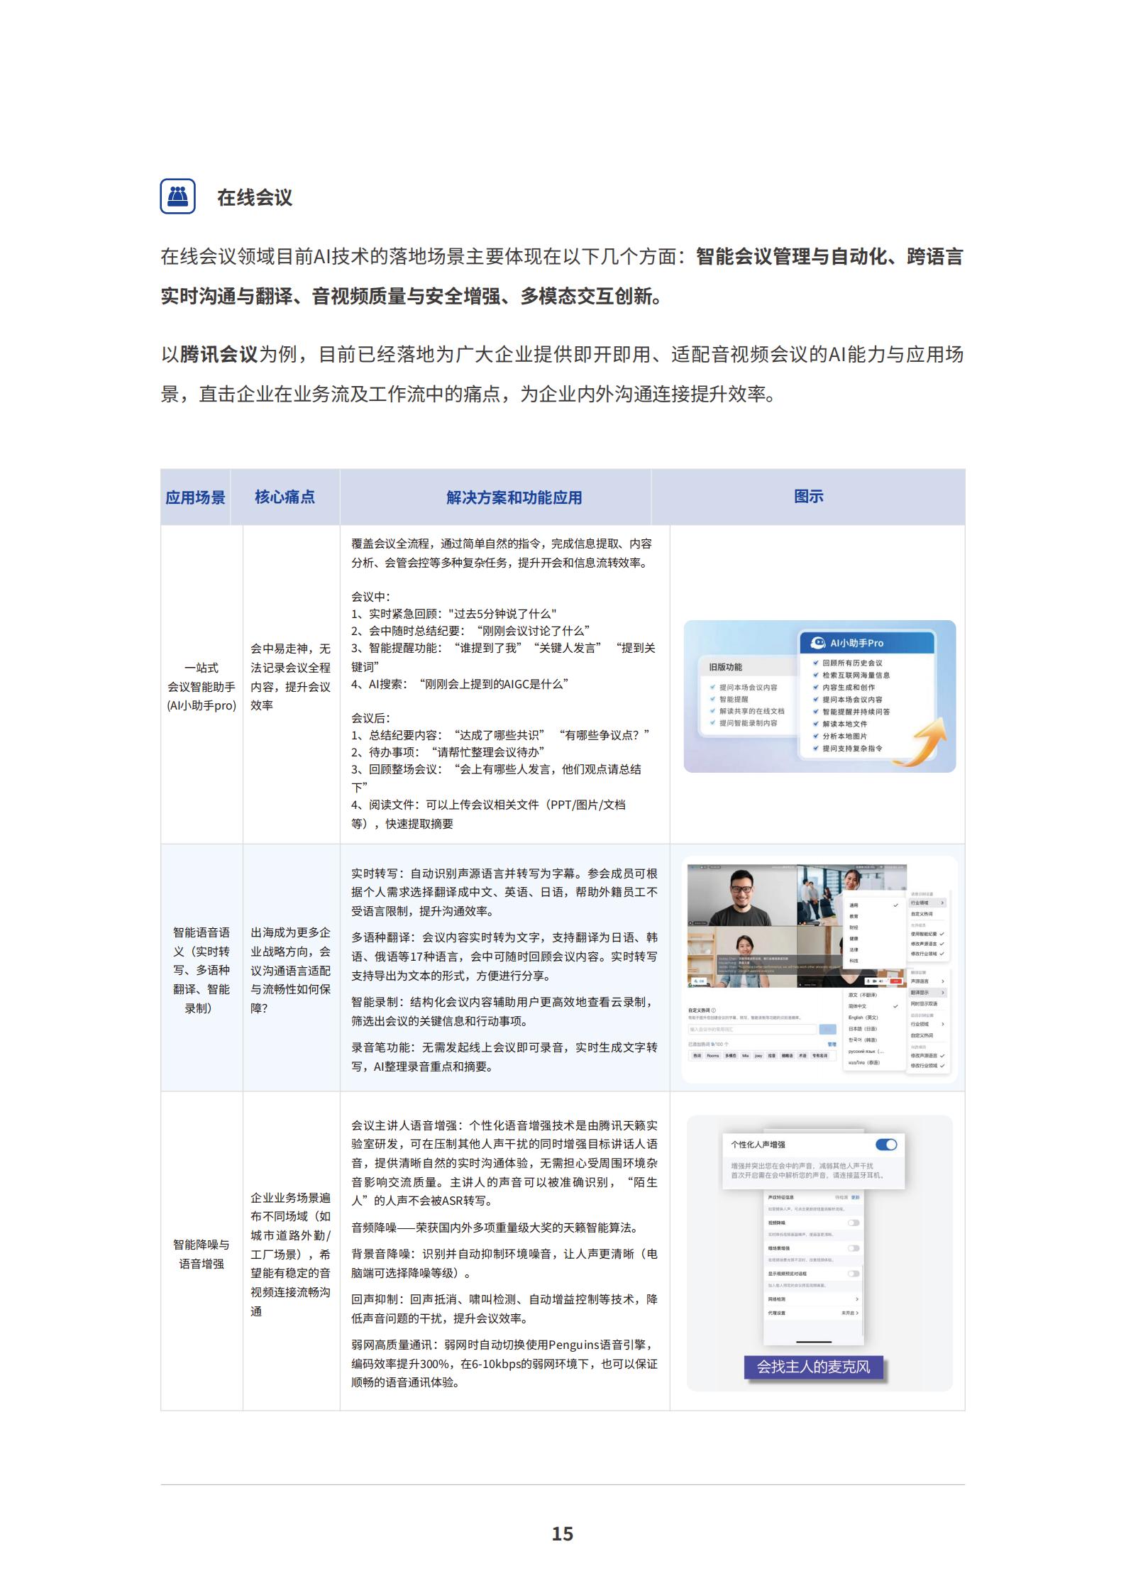Click checkmark beside 解读本地文件
Viewport: 1126px width, 1593px height.
[x=816, y=724]
